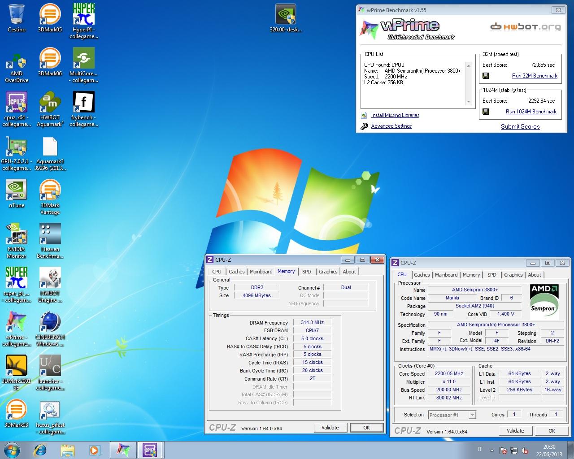Viewport: 574px width, 459px height.
Task: Open the SPD tab in memory CPU-Z window
Action: pyautogui.click(x=307, y=272)
